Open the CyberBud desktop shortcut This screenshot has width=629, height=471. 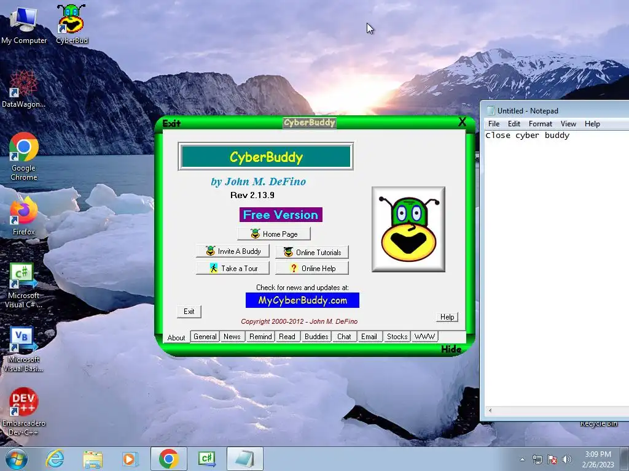[72, 25]
